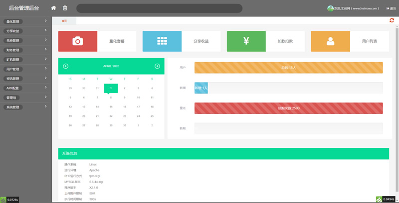399x203 pixels.
Task: Click the red refresh icon
Action: tap(392, 20)
